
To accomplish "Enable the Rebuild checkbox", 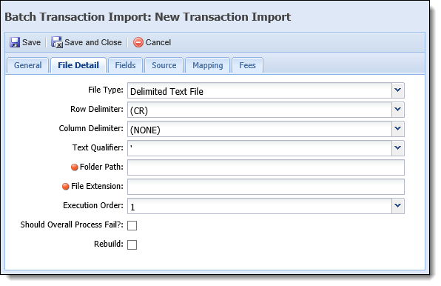I will (x=132, y=245).
